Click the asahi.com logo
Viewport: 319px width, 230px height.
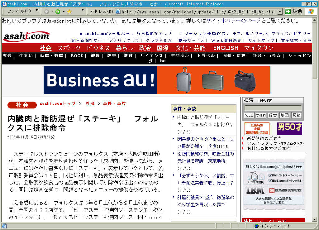(26, 36)
